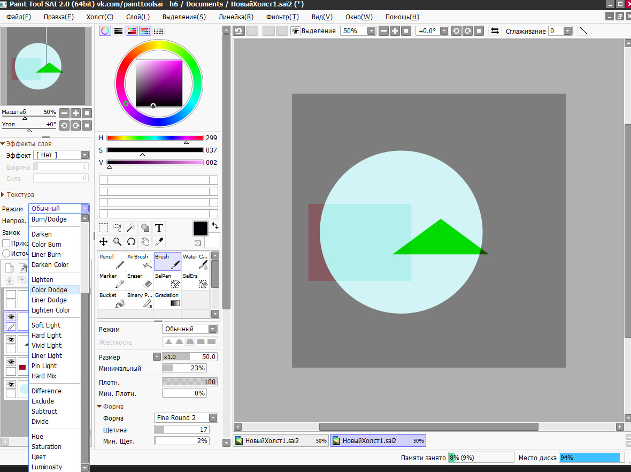Viewport: 631px width, 472px height.
Task: Hide the light blue circle layer
Action: tap(11, 385)
